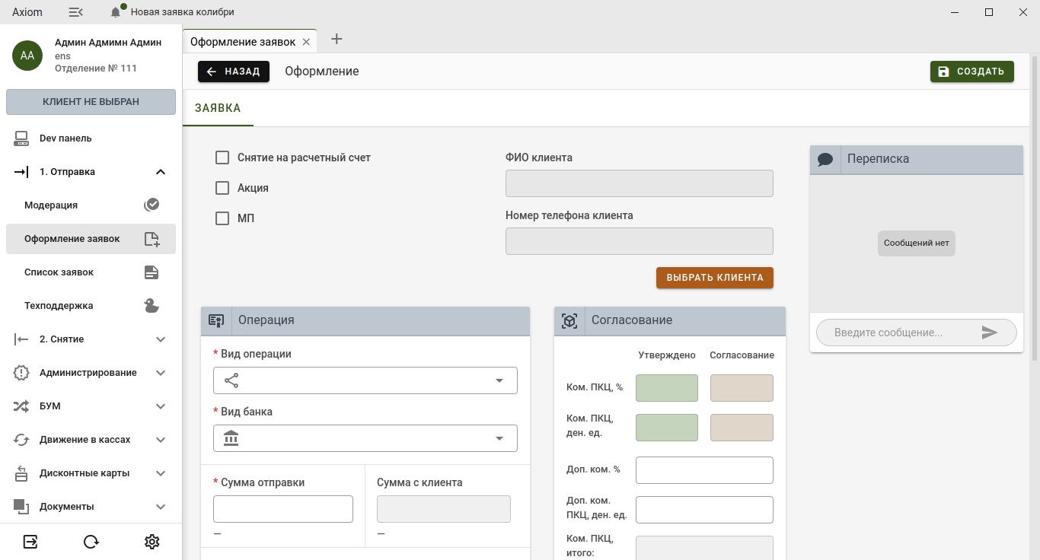Click the БУМ shuffle icon
1040x560 pixels.
tap(21, 406)
